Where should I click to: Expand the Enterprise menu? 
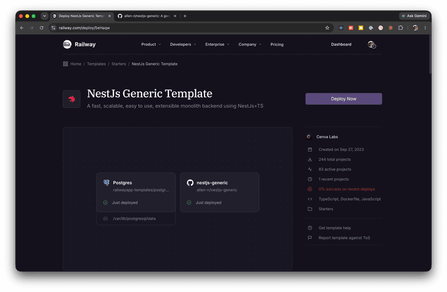(217, 44)
